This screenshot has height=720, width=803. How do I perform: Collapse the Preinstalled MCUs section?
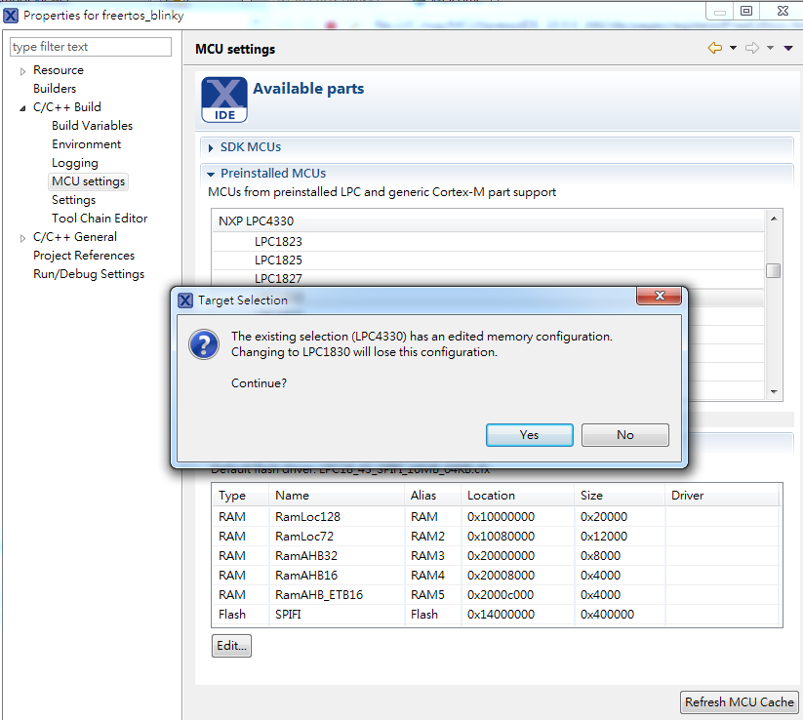click(211, 174)
